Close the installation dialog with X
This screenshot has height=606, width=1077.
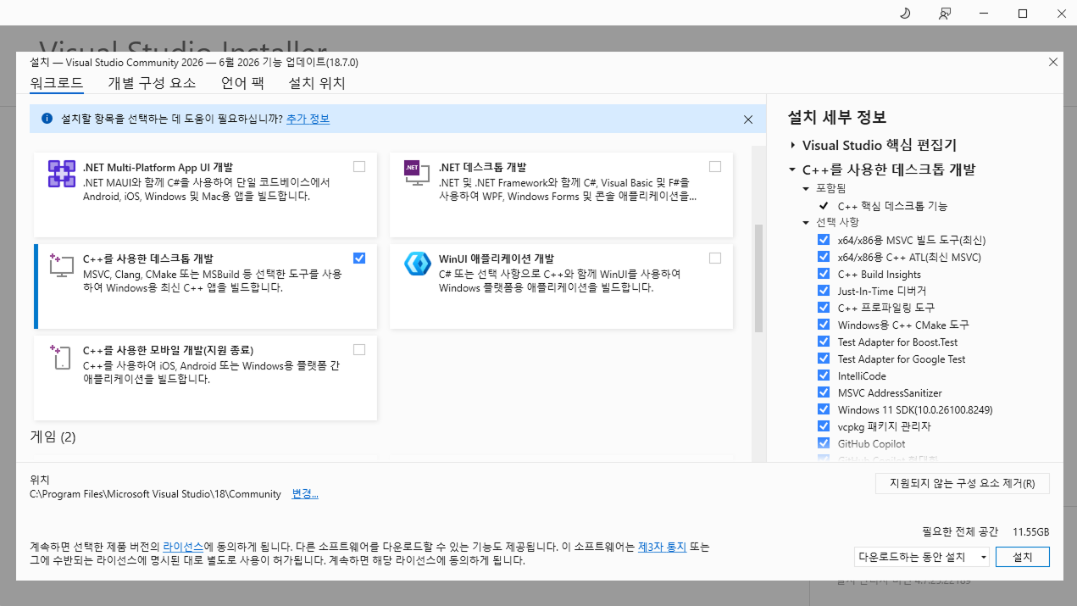tap(1053, 62)
